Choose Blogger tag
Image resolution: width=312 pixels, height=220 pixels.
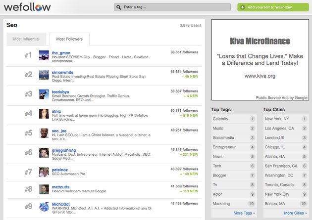(234, 176)
